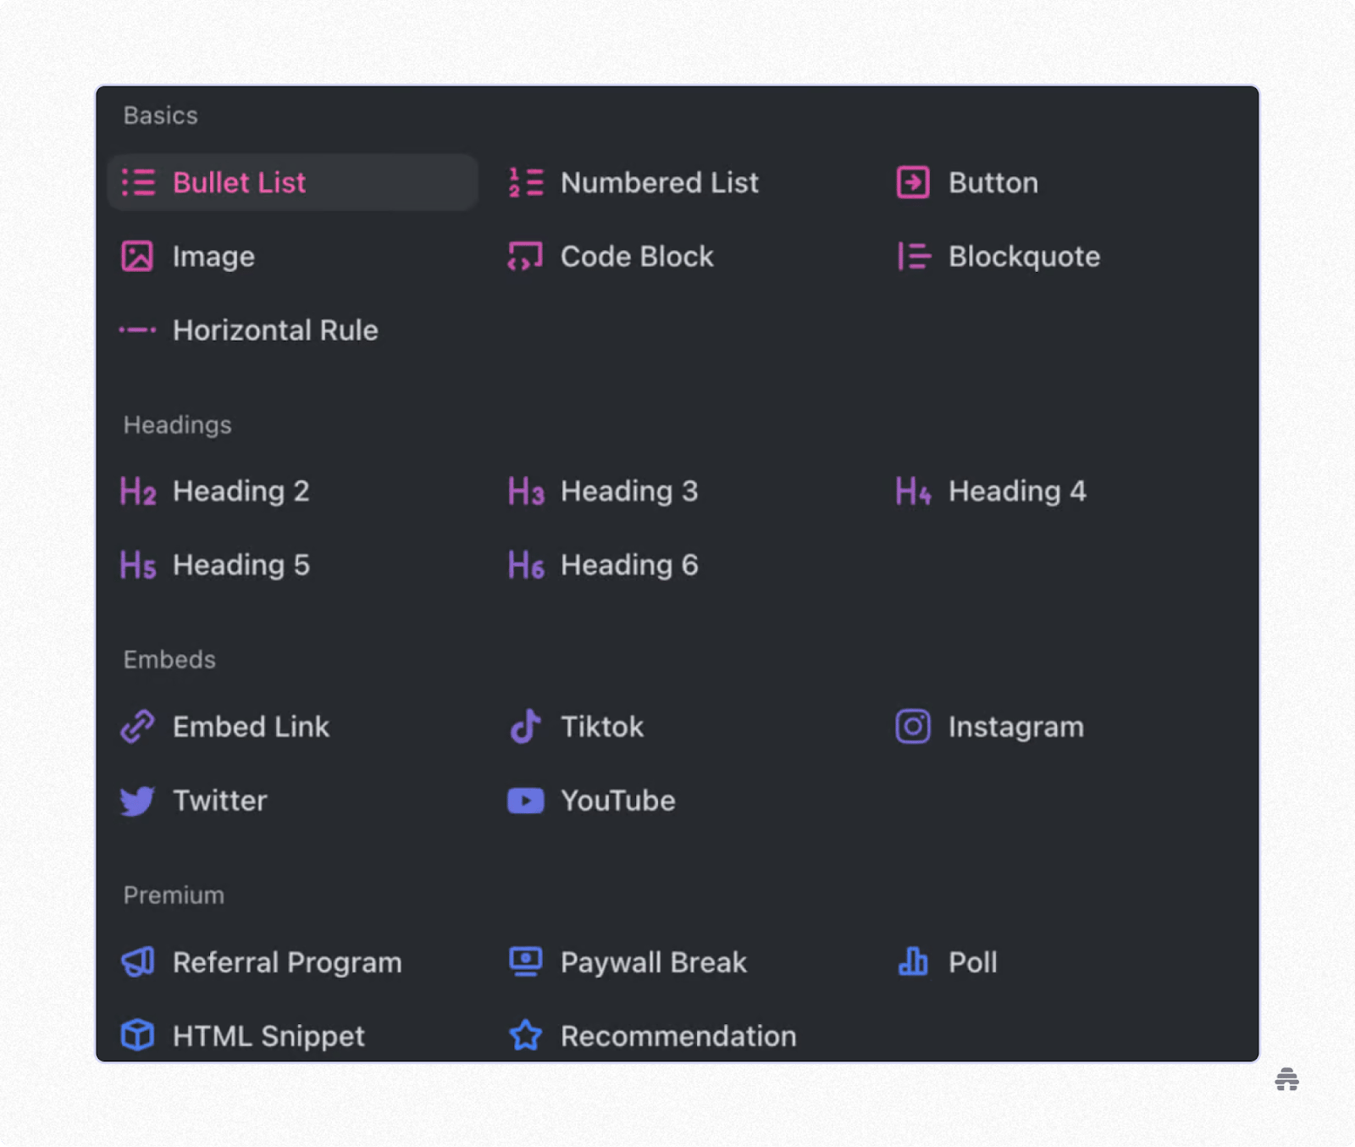Click the H3 heading icon
This screenshot has height=1147, width=1355.
(526, 491)
